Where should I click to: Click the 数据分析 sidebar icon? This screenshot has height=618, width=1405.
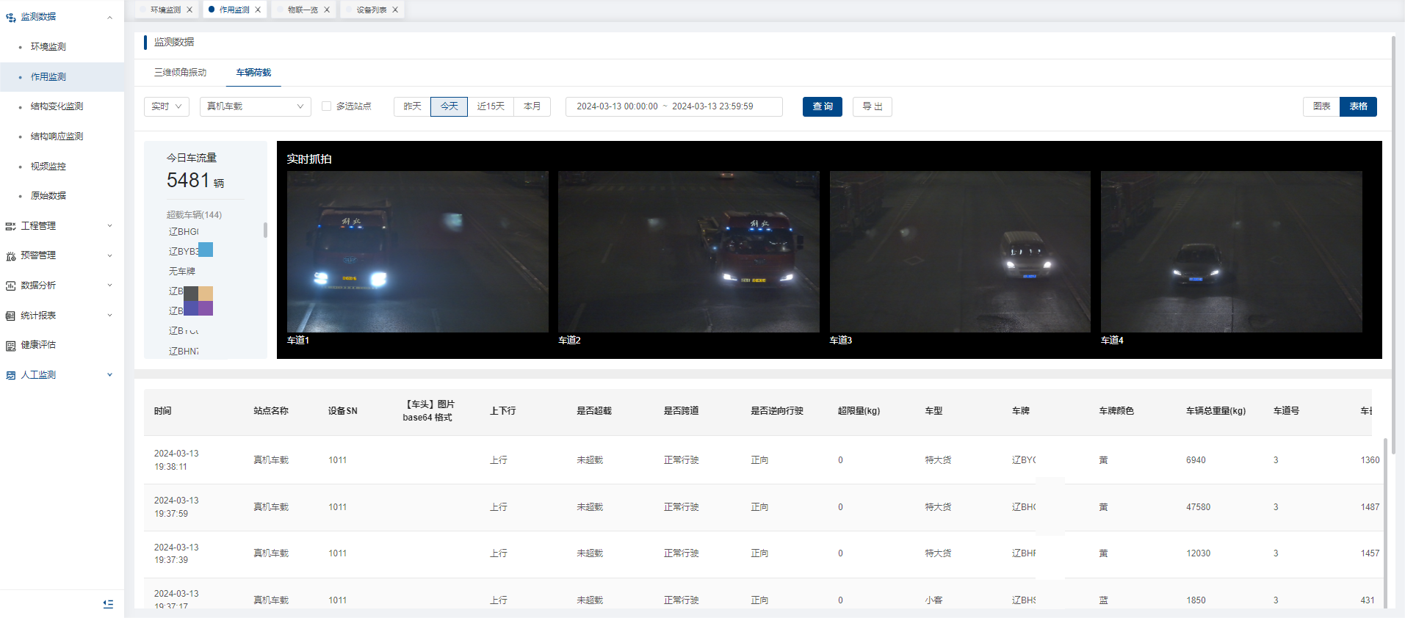pos(10,286)
